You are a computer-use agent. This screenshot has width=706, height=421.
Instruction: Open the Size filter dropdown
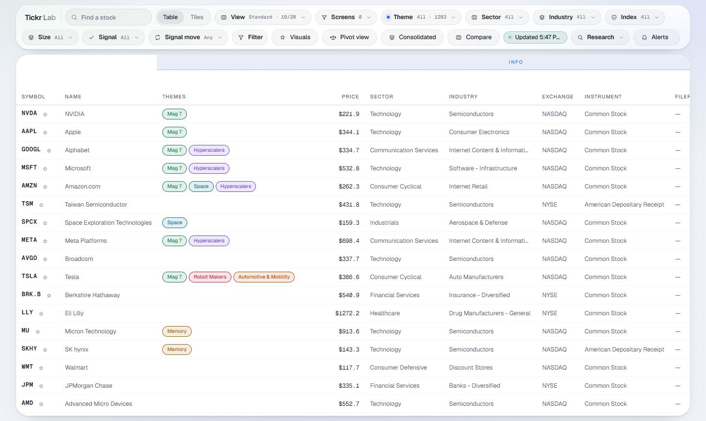click(50, 37)
